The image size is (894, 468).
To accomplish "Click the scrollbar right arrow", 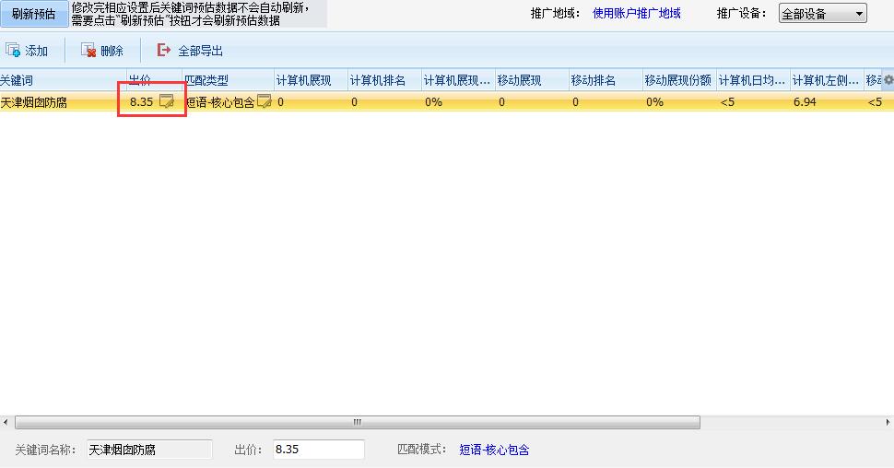I will 888,423.
